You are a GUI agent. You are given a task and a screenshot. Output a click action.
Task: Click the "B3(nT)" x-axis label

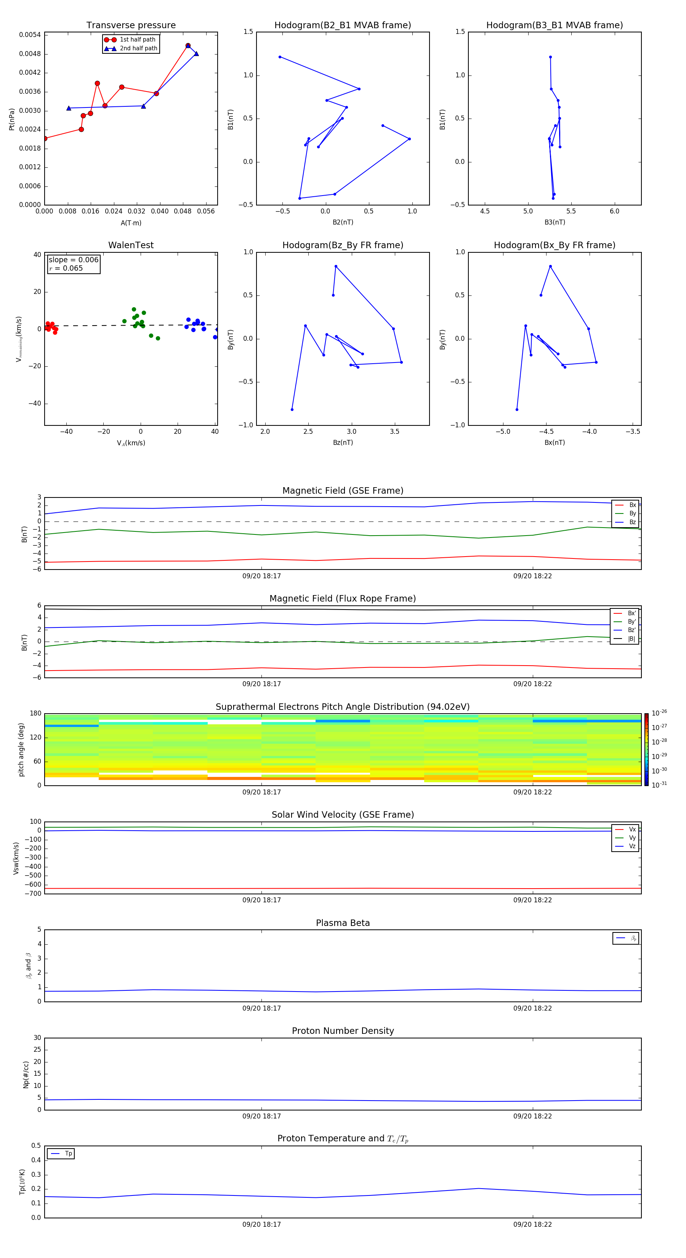pyautogui.click(x=555, y=222)
